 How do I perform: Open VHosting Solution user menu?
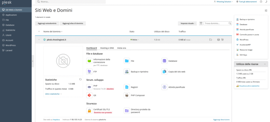pyautogui.click(x=223, y=2)
